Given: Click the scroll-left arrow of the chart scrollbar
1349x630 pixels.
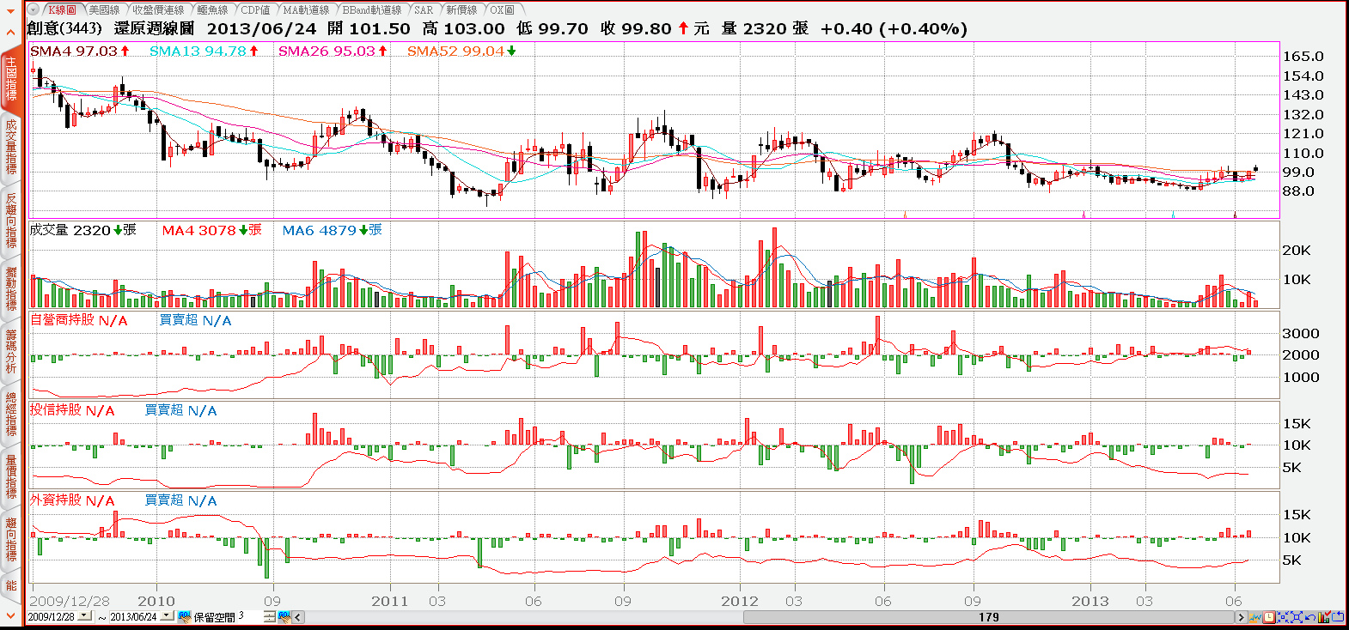Looking at the screenshot, I should (298, 616).
